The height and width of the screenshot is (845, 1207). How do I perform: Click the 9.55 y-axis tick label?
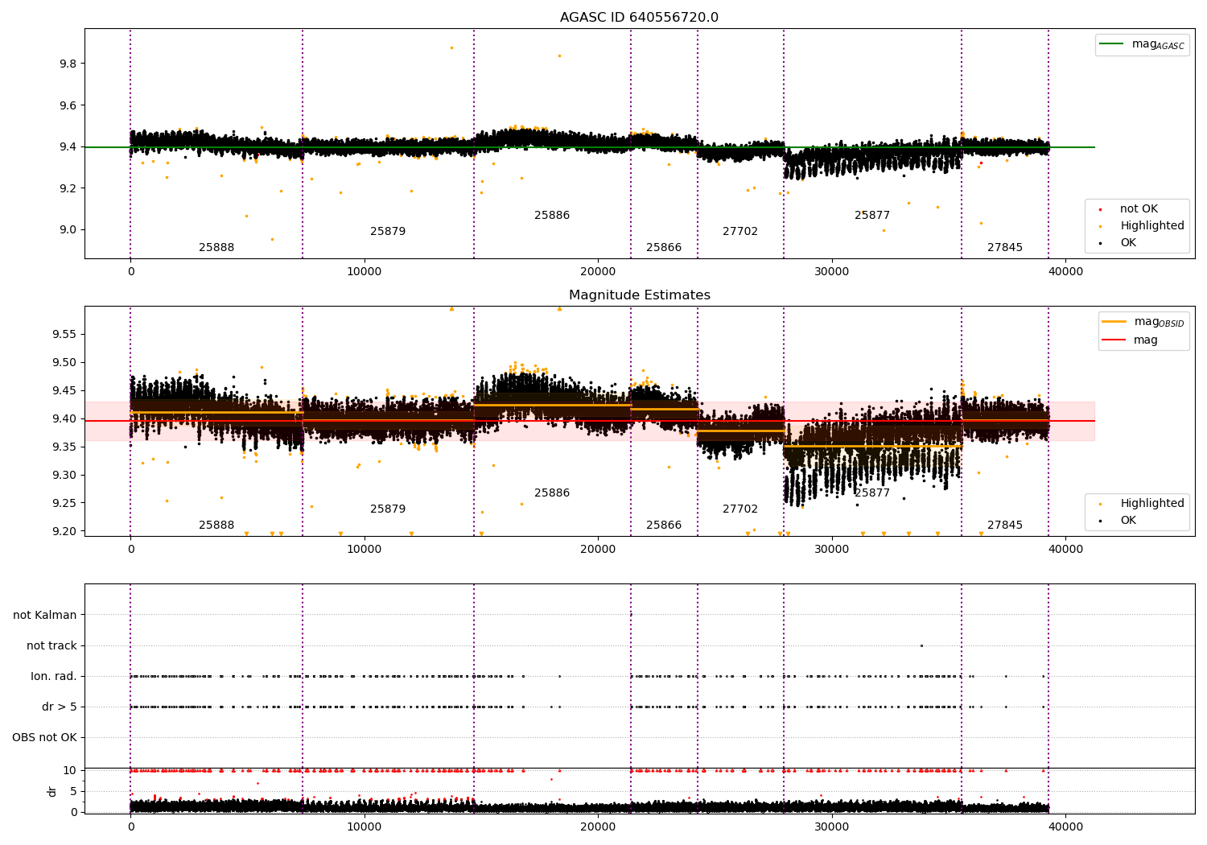click(64, 334)
